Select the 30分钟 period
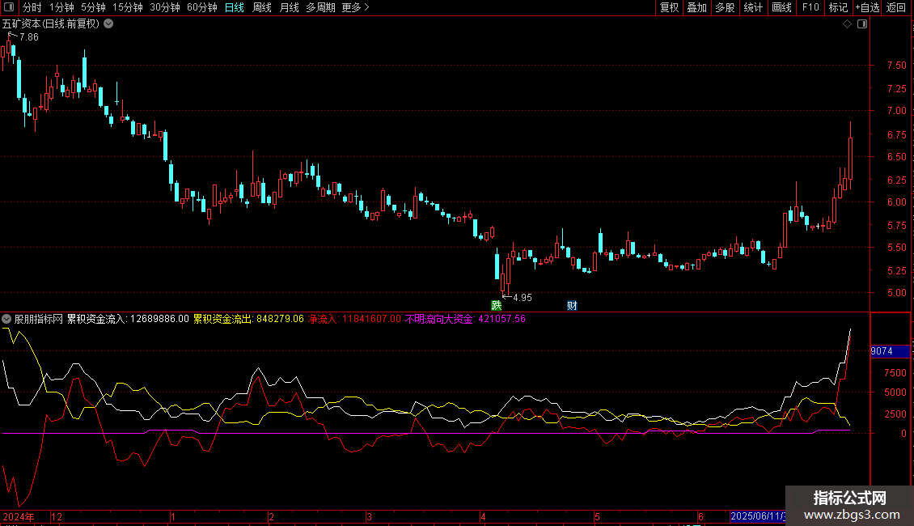This screenshot has height=526, width=914. 165,7
